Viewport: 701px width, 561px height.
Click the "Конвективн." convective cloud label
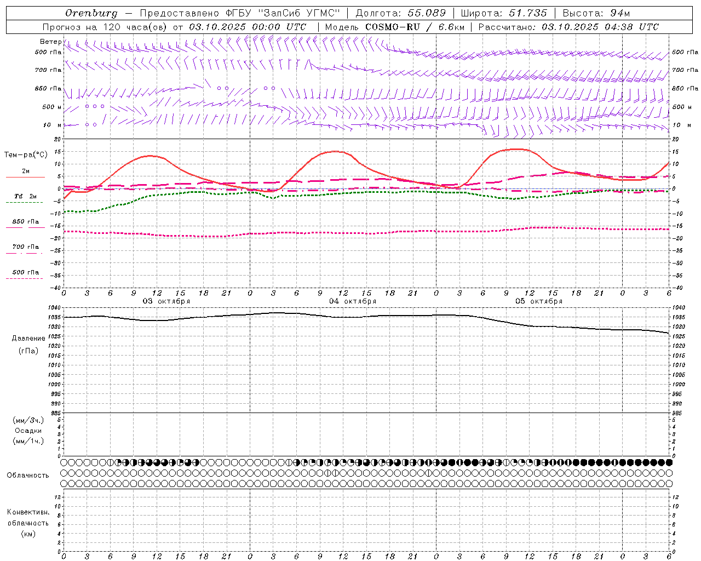coord(28,512)
